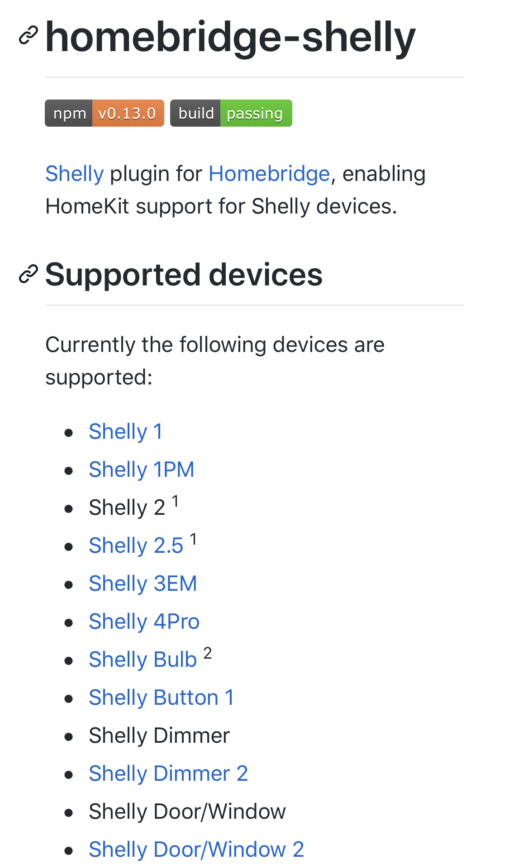Open the Shelly 1 device link
The height and width of the screenshot is (864, 509).
click(125, 432)
